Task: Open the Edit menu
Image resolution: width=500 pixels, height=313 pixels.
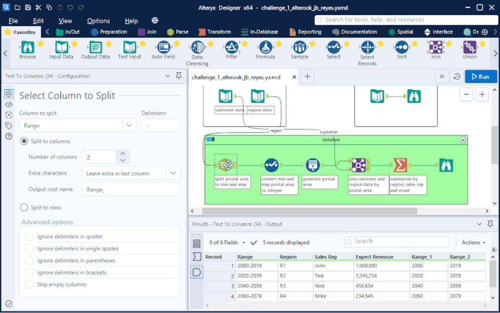Action: click(x=38, y=21)
